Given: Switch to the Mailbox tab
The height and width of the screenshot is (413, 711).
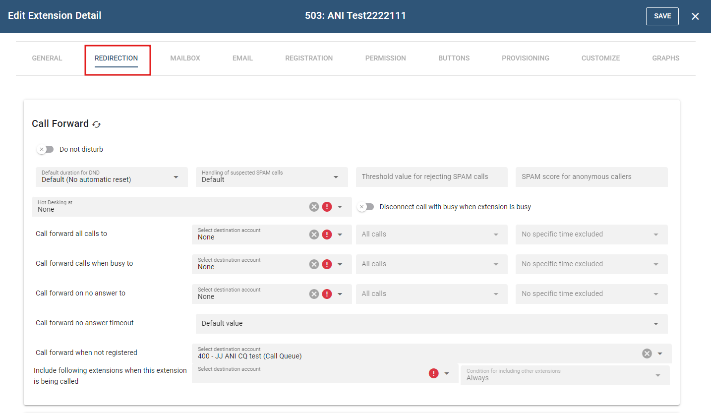Looking at the screenshot, I should [x=185, y=58].
